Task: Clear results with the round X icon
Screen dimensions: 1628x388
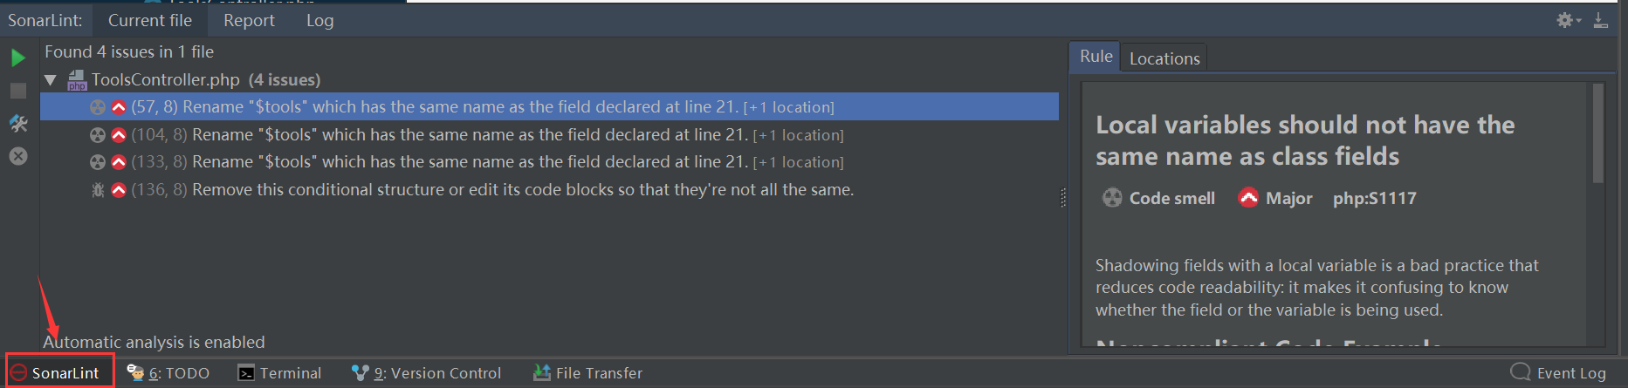Action: pos(17,156)
